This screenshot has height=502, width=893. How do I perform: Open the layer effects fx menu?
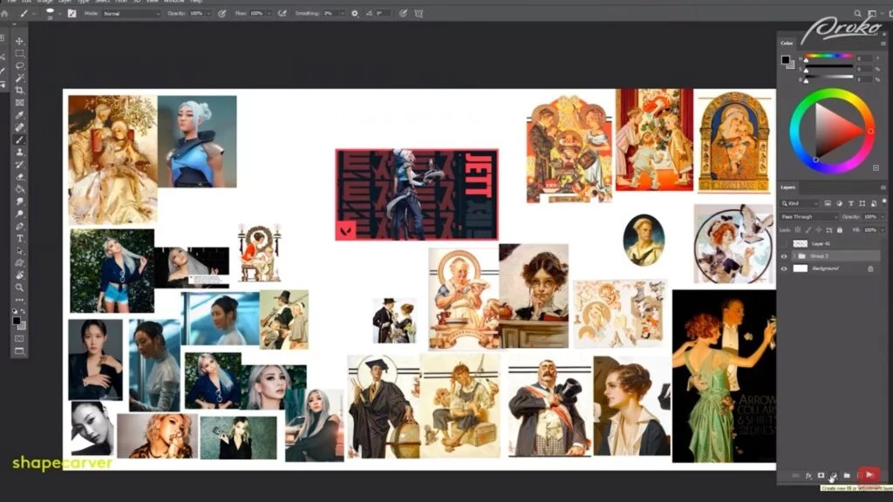point(808,476)
